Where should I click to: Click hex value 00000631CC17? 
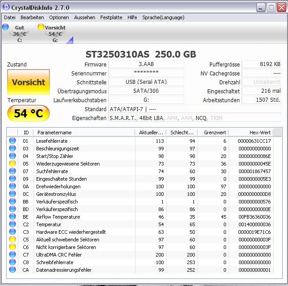(254, 141)
